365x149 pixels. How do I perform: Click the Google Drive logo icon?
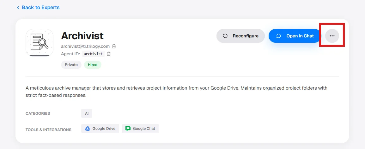click(x=88, y=129)
